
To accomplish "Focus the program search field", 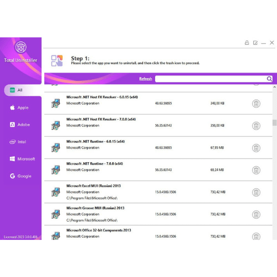I will pos(211,79).
